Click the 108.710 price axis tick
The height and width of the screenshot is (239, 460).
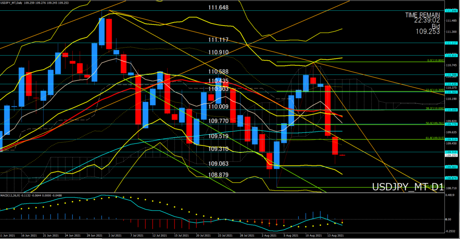451,188
